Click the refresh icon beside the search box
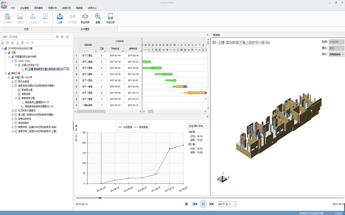 (57, 37)
